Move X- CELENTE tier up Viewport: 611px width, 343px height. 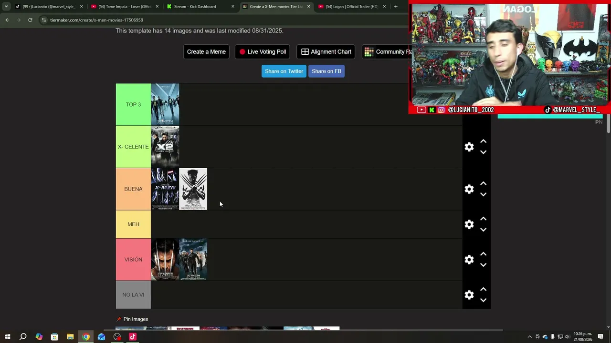click(x=483, y=141)
